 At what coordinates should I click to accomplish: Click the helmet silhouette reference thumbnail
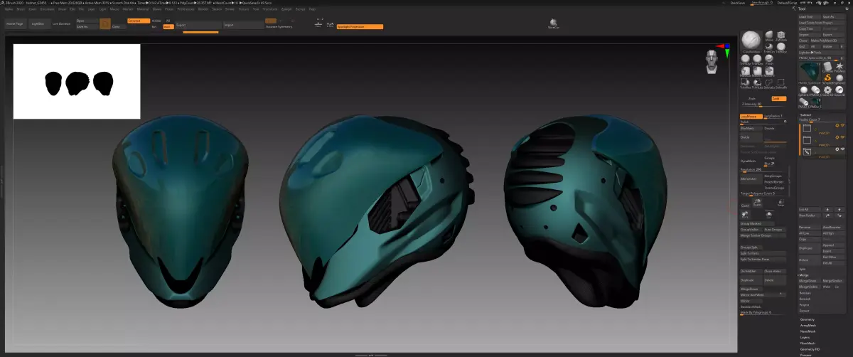point(77,81)
